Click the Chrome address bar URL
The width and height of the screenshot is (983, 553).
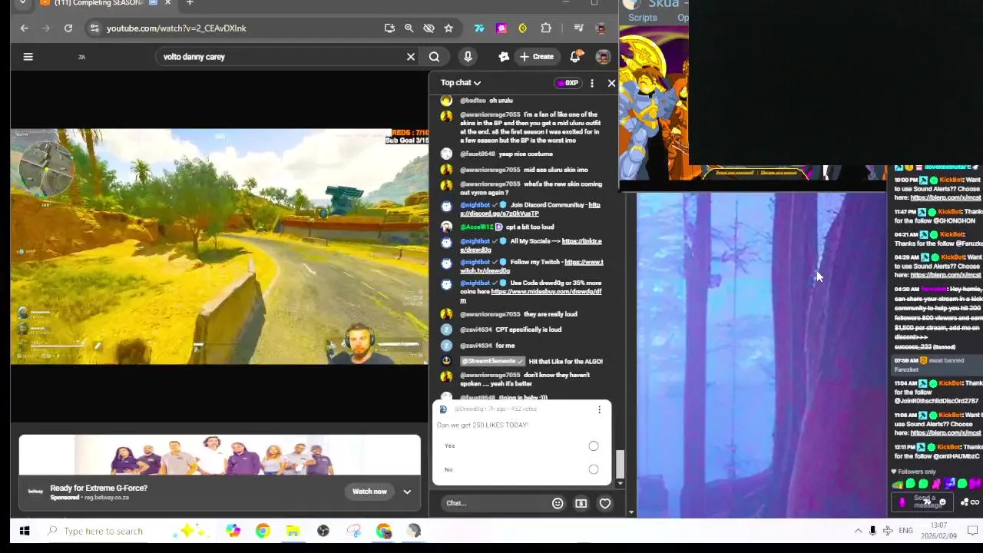click(x=177, y=28)
